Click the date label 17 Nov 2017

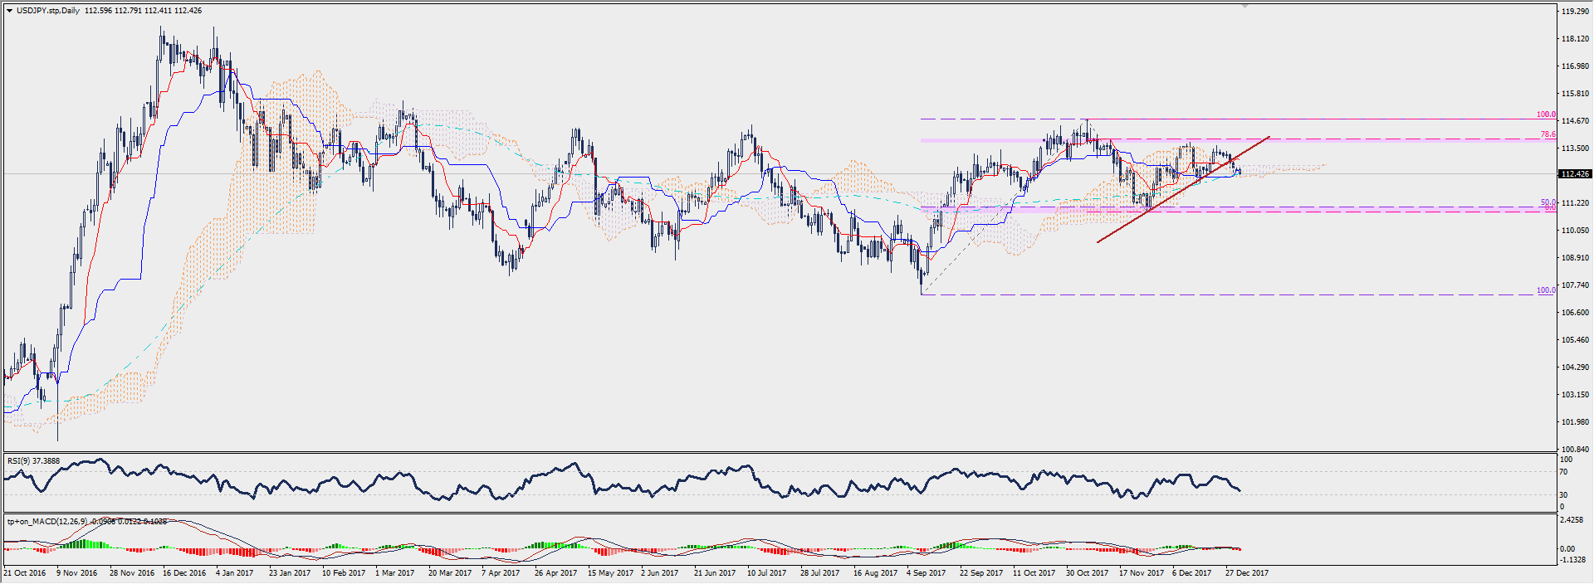coord(1142,573)
